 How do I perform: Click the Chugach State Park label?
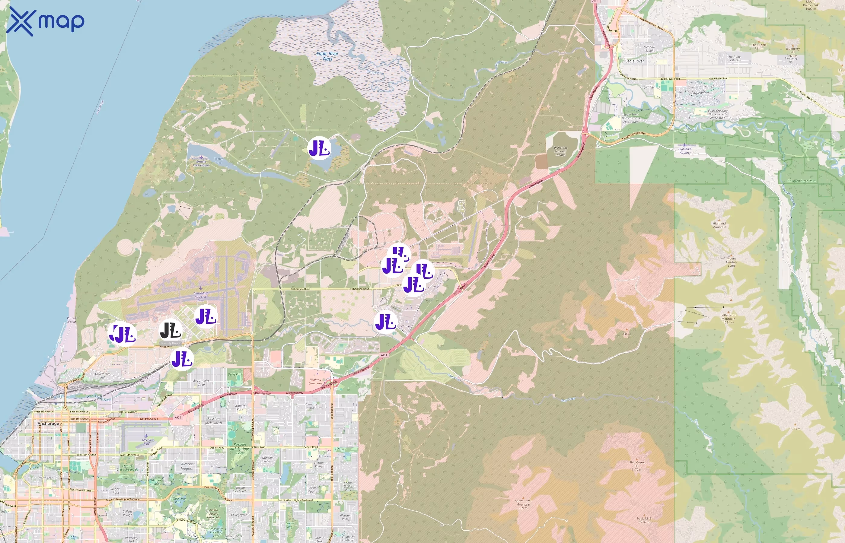[801, 181]
